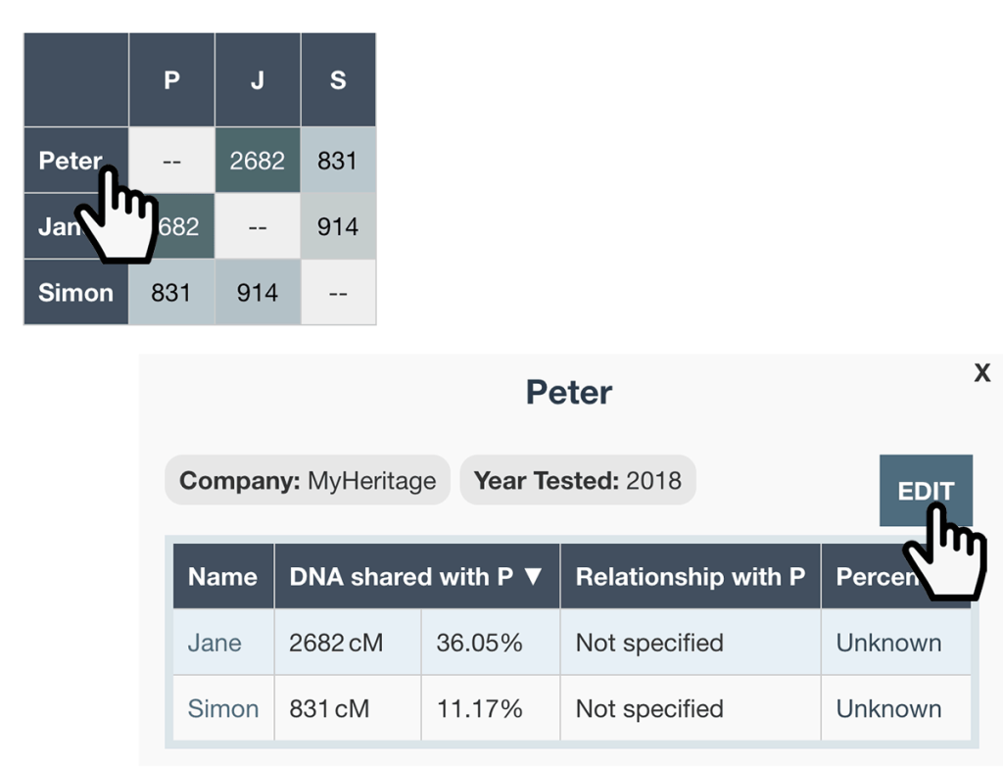Click Unknown in Simon's percentage column
1003x767 pixels.
click(x=888, y=707)
